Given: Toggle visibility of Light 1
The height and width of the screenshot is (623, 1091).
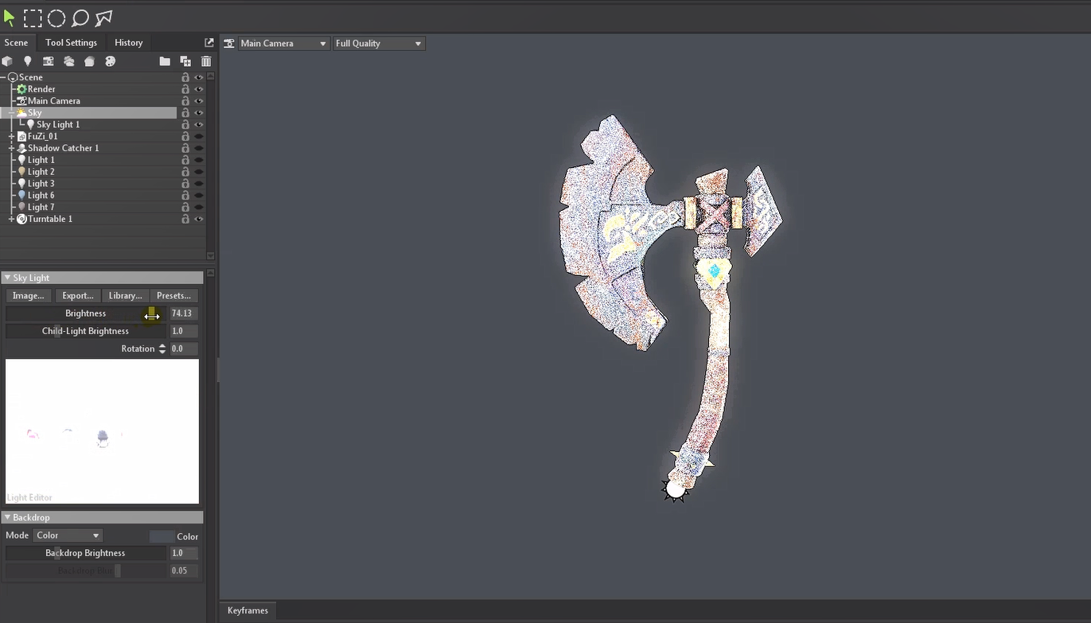Looking at the screenshot, I should (x=199, y=160).
